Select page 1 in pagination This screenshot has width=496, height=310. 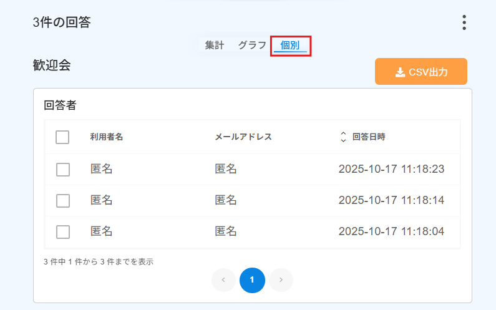tap(252, 280)
